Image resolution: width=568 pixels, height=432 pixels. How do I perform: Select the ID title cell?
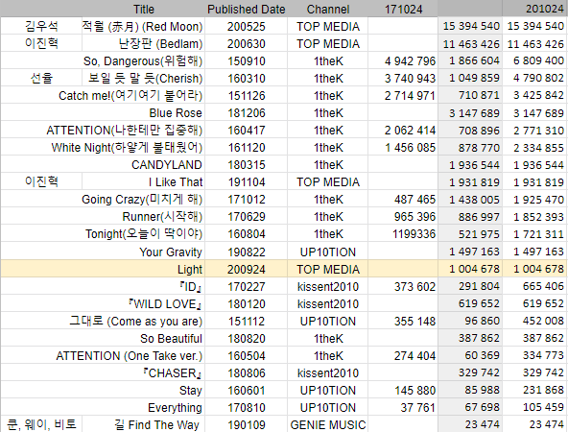[x=103, y=287]
